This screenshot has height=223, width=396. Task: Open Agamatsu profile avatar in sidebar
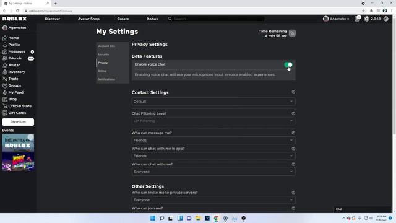pos(5,28)
